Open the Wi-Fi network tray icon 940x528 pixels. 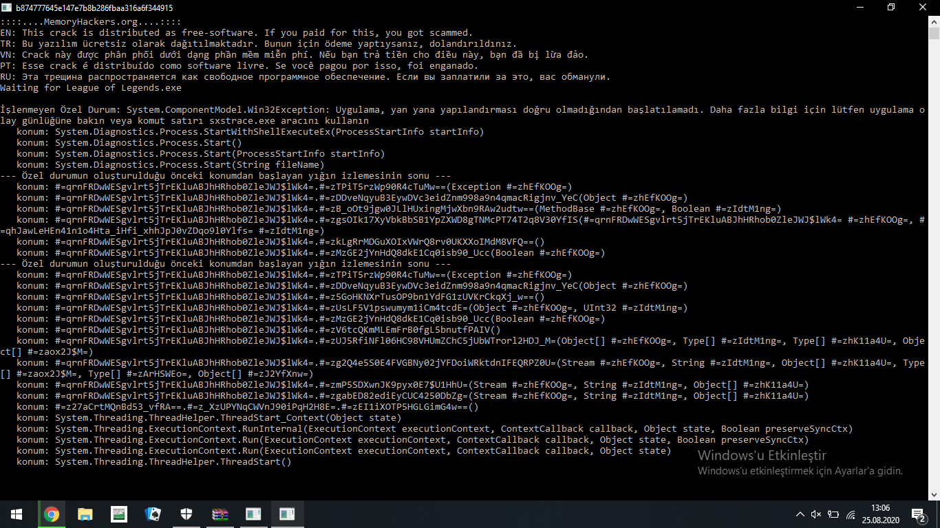pos(851,514)
